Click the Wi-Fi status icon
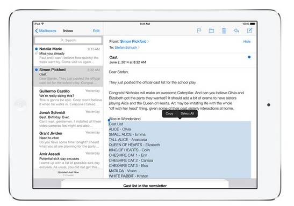This screenshot has width=294, height=206. click(x=42, y=24)
